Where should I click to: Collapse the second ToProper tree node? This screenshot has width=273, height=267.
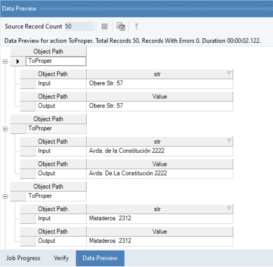pyautogui.click(x=5, y=128)
